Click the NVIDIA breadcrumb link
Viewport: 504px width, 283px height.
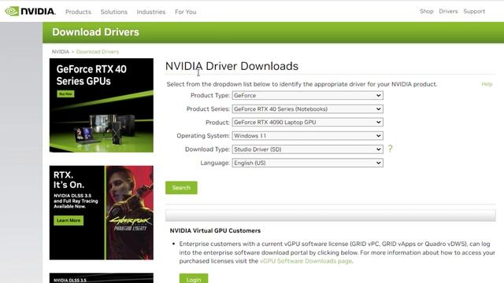(61, 52)
